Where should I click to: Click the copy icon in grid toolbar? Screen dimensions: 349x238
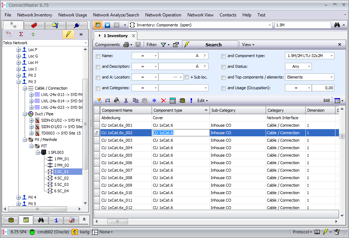coord(135,101)
